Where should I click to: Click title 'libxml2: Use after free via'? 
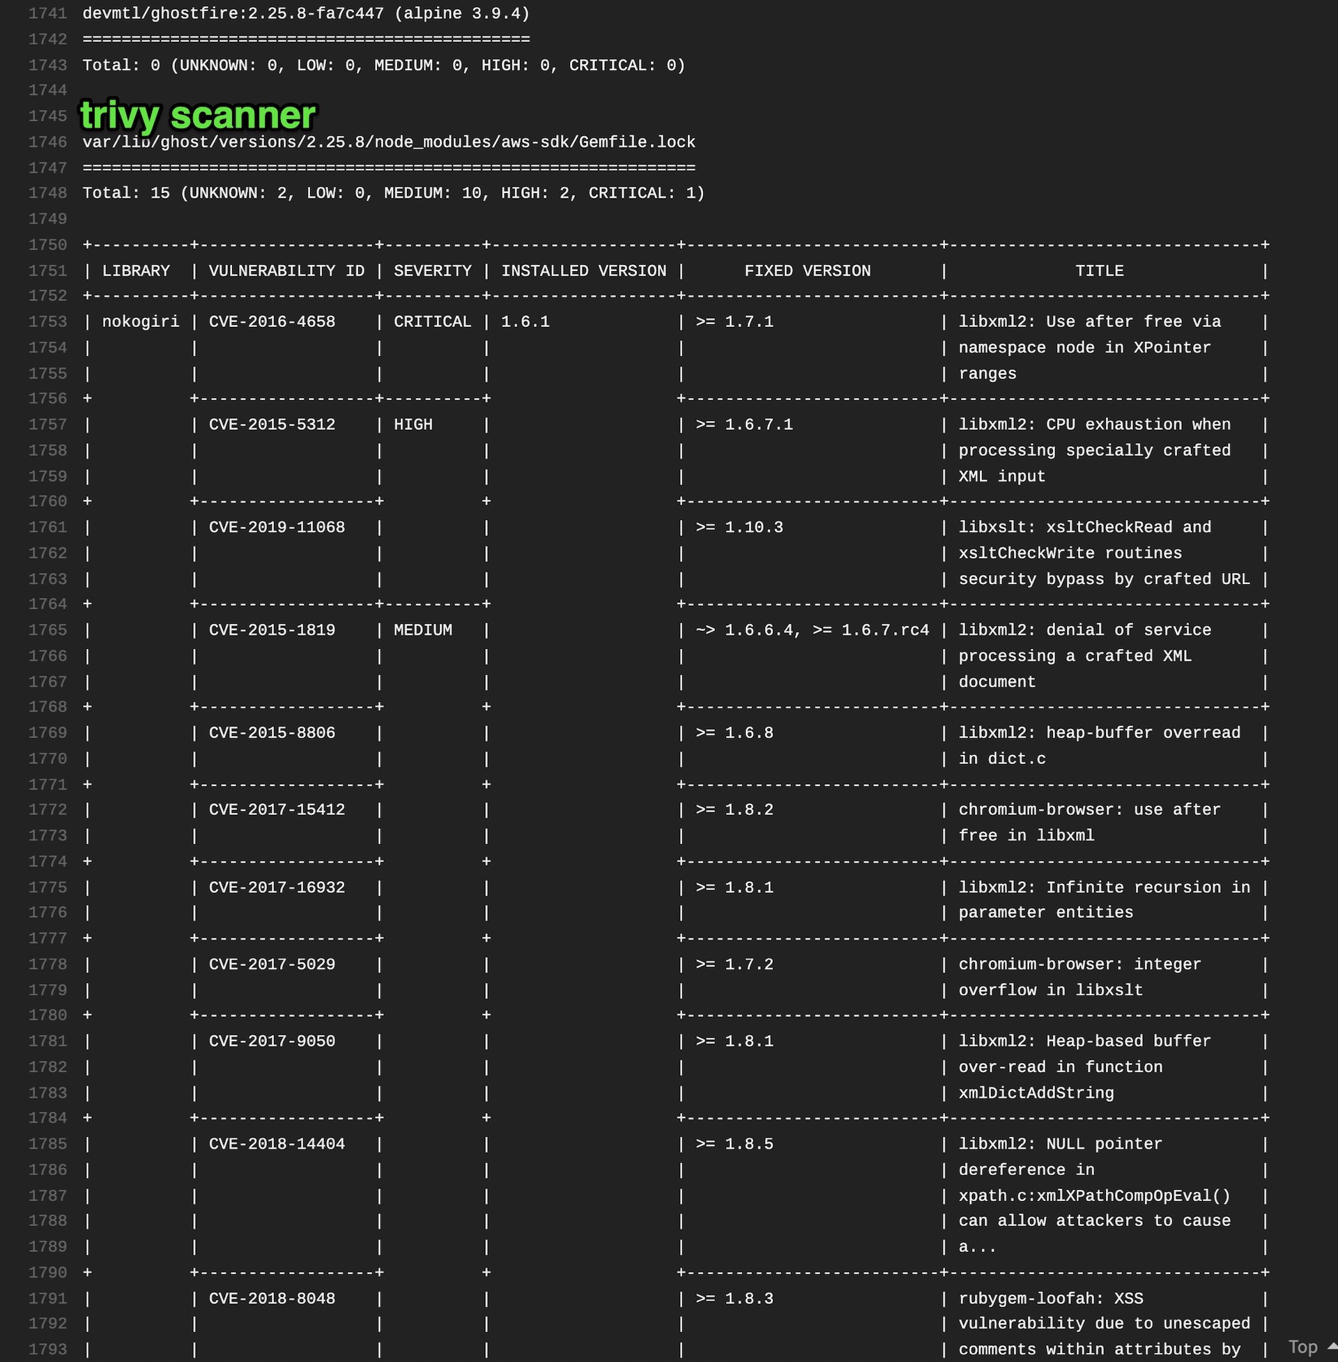coord(1090,322)
